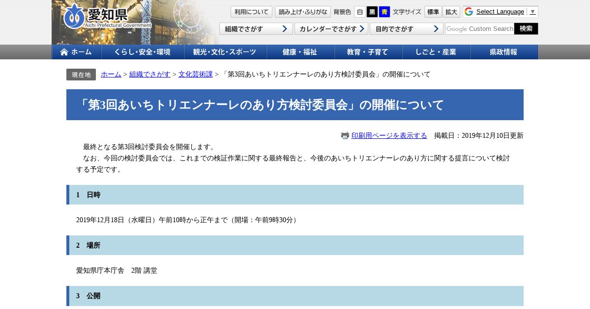Open 観光・文化・スポーツ tab
The width and height of the screenshot is (590, 309).
click(225, 52)
